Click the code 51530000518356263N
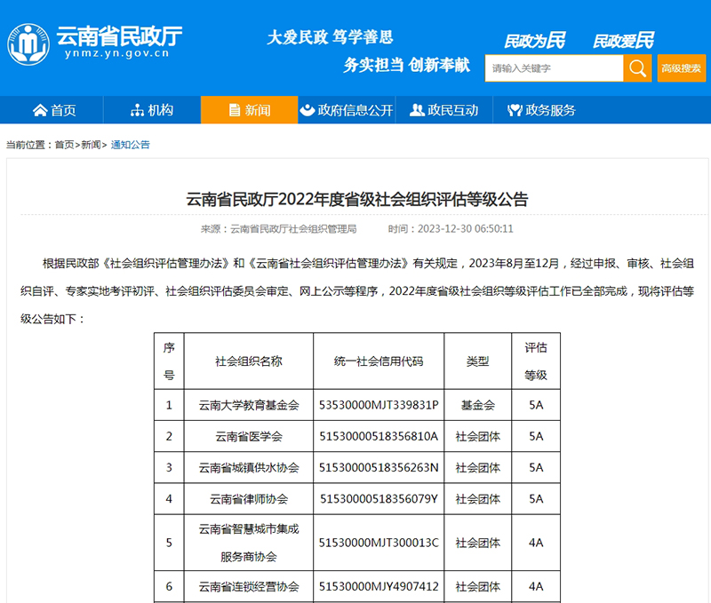The width and height of the screenshot is (711, 603). [x=379, y=467]
